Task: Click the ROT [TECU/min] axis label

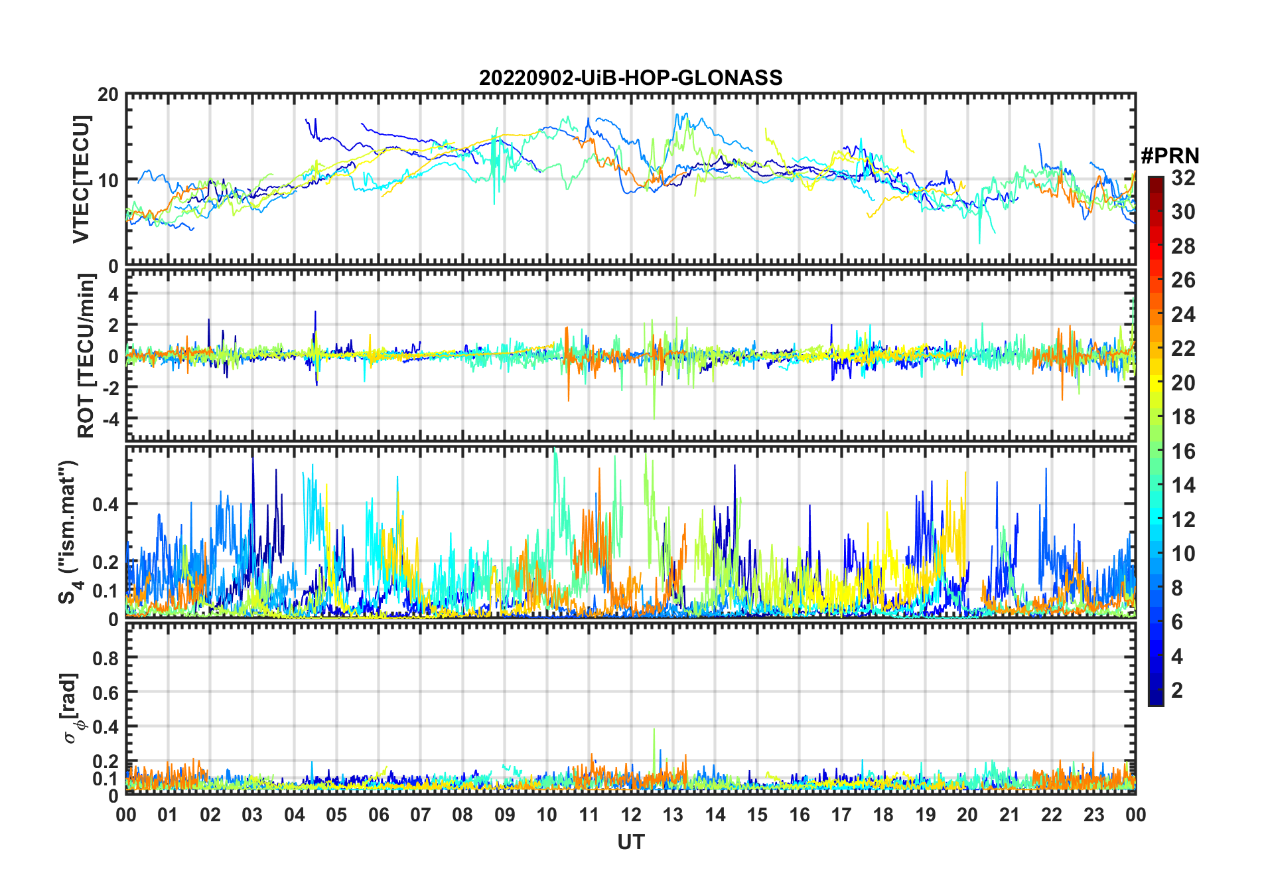Action: coord(86,356)
